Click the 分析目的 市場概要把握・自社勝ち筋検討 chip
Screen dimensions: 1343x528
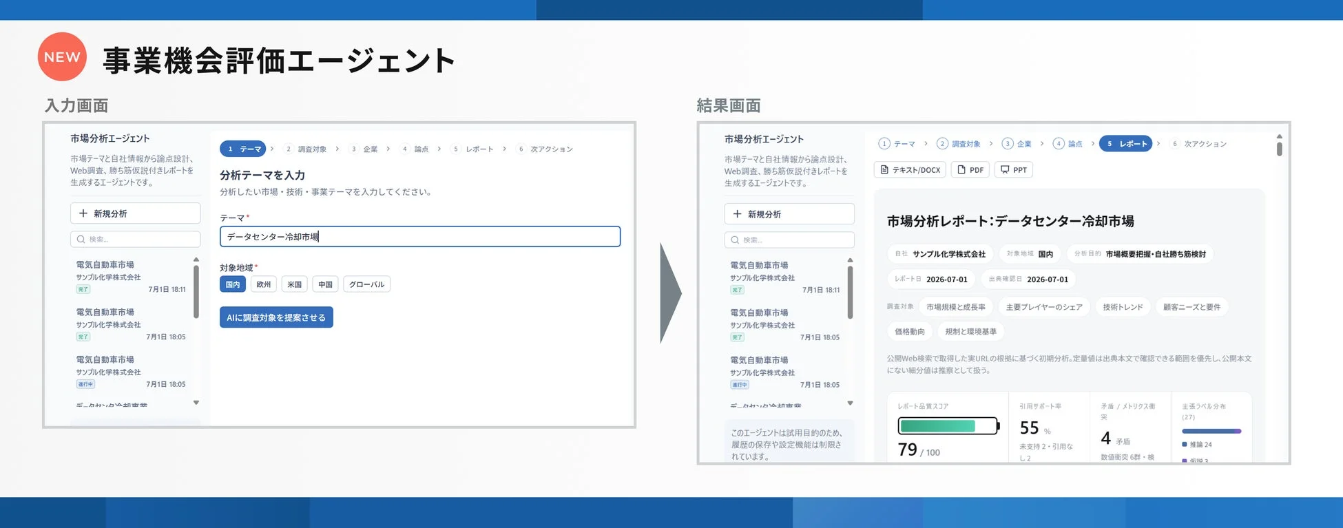tap(1140, 254)
